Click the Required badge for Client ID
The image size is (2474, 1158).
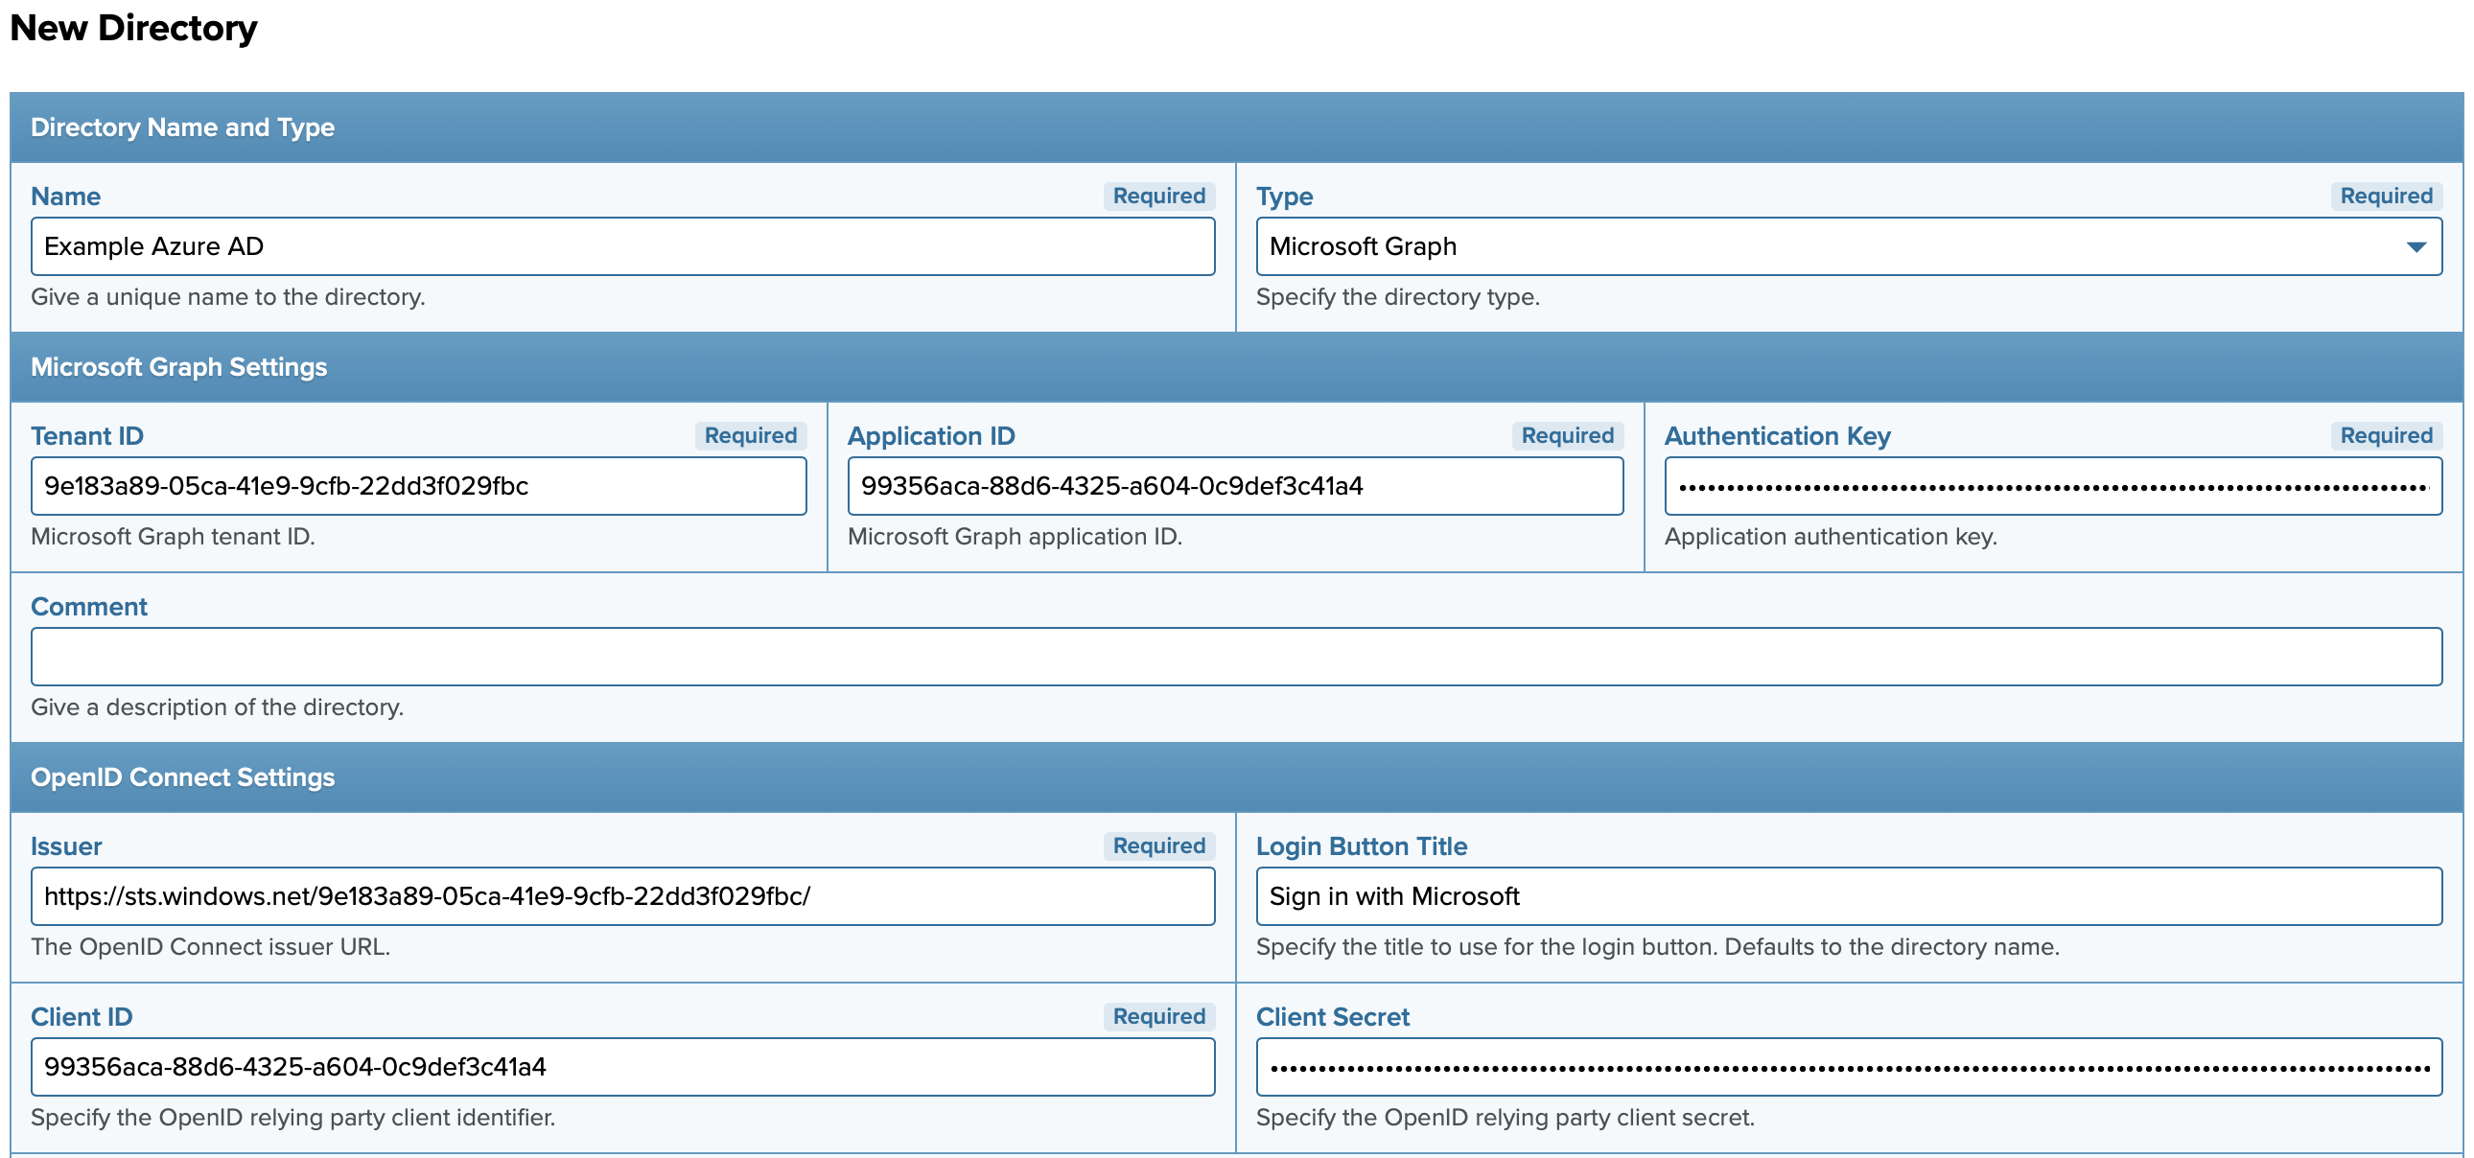(1158, 1017)
